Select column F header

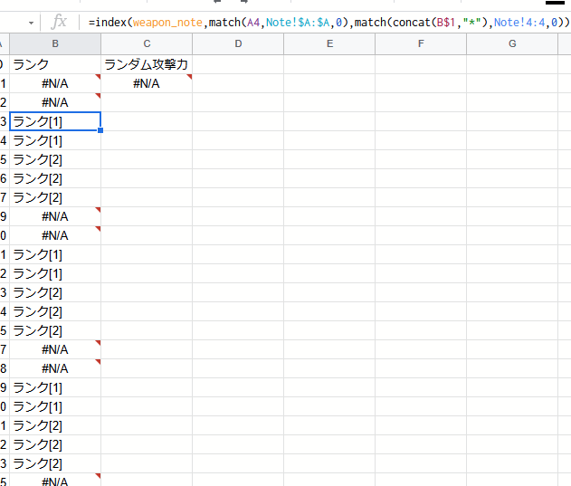(421, 43)
